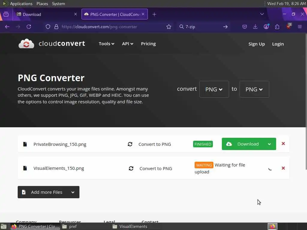
Task: Open the target format PNG dropdown
Action: [x=254, y=89]
